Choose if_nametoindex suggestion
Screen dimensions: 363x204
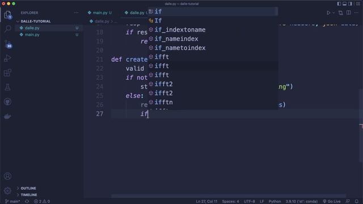pyautogui.click(x=213, y=48)
